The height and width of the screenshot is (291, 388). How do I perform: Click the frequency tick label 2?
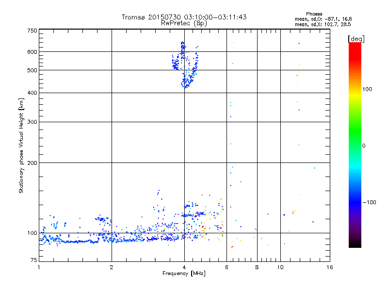pyautogui.click(x=112, y=267)
